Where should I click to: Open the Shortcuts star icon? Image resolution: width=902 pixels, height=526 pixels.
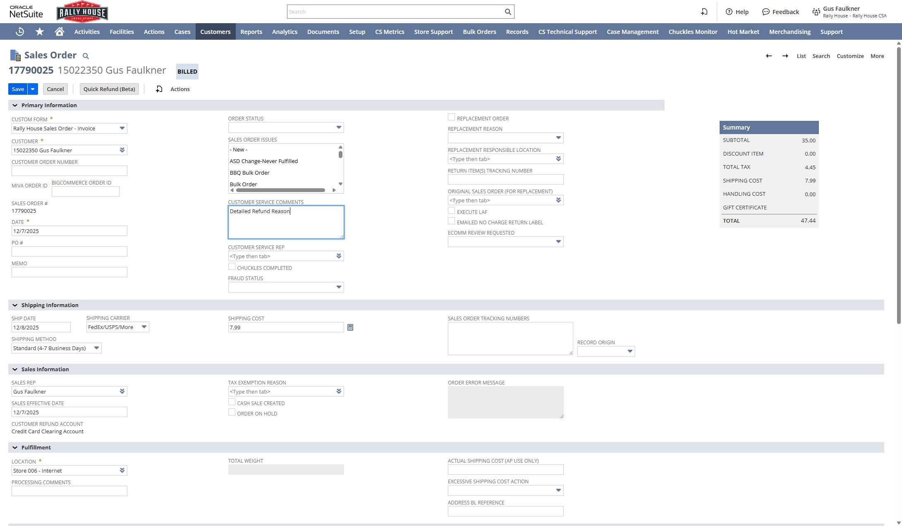tap(40, 32)
